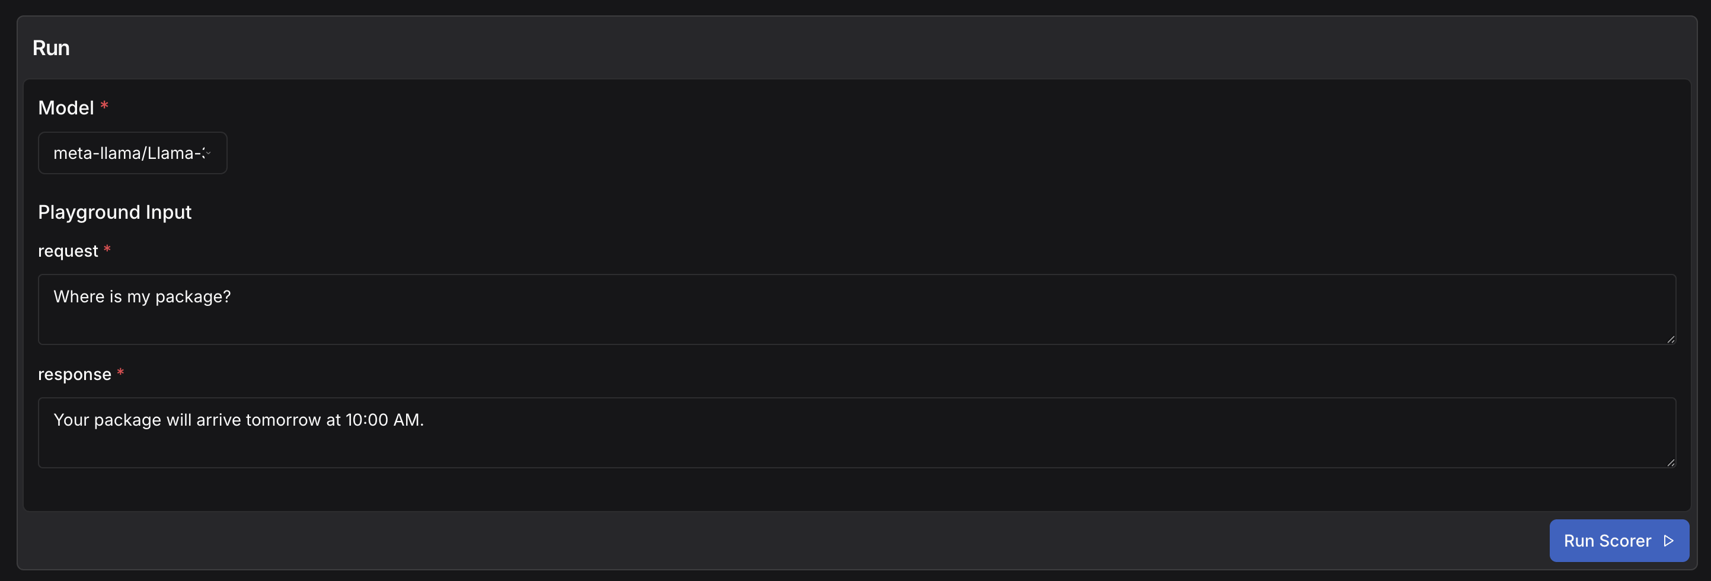The image size is (1711, 581).
Task: Click the red asterisk beside request label
Action: 107,250
